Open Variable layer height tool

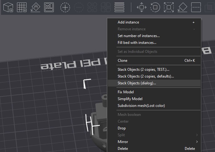pyautogui.click(x=119, y=7)
